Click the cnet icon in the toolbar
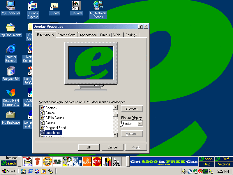The image size is (233, 175). click(x=97, y=161)
